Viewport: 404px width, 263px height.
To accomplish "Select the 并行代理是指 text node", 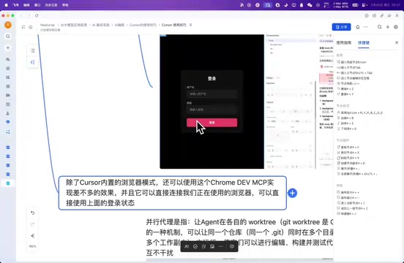I will coord(239,237).
